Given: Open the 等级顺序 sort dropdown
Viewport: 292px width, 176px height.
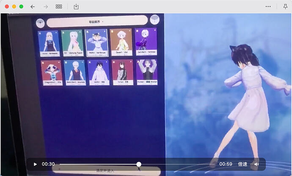Looking at the screenshot, I should point(97,22).
